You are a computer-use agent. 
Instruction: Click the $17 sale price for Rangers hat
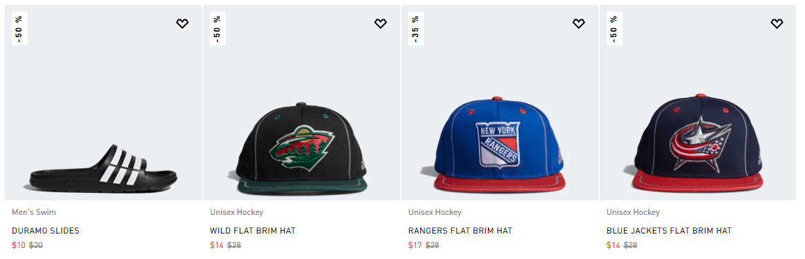point(415,245)
